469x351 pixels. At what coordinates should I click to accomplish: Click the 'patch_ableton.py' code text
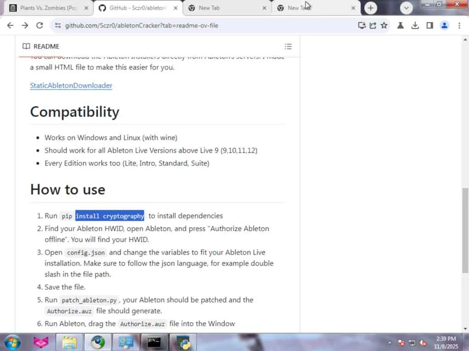coord(89,300)
